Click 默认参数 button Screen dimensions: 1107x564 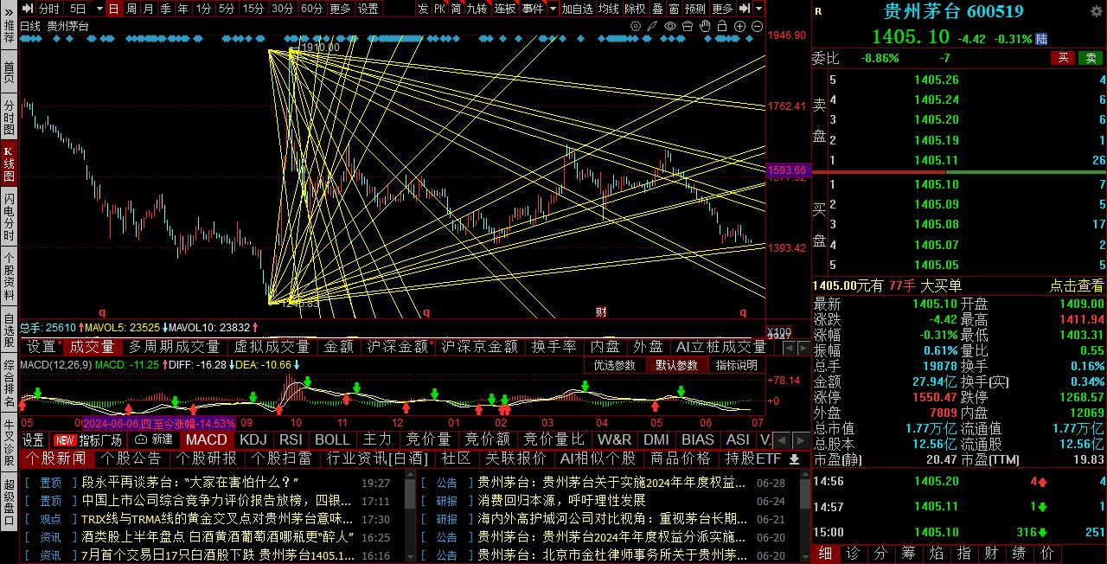(x=675, y=365)
